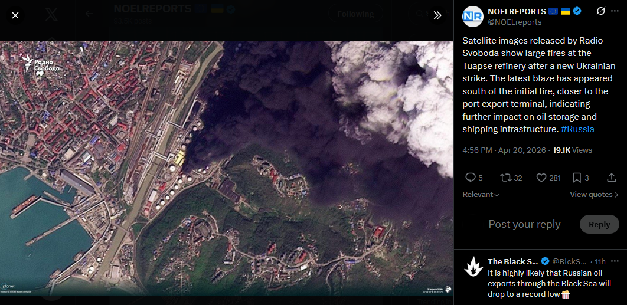Collapse the side panel with double-chevron icon
The image size is (627, 305).
pyautogui.click(x=437, y=15)
